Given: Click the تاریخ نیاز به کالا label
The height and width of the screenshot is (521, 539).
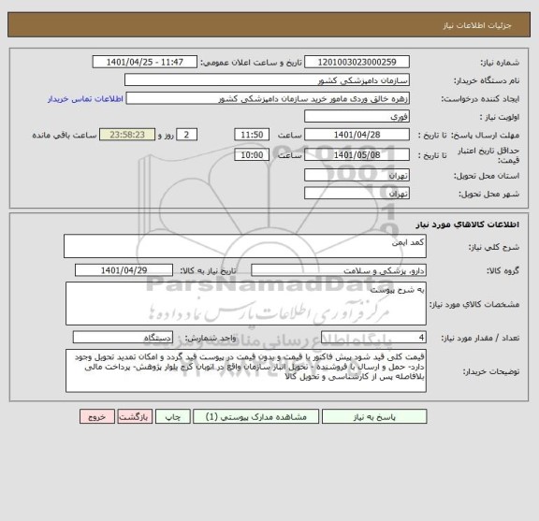Looking at the screenshot, I should 209,271.
